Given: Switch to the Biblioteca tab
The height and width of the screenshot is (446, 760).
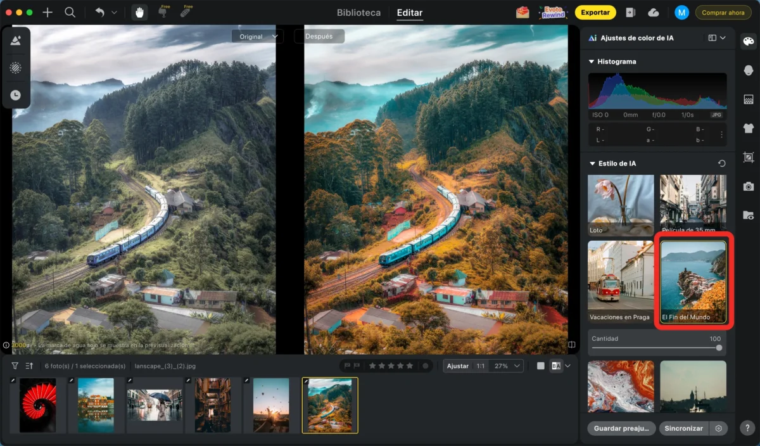Looking at the screenshot, I should (358, 13).
